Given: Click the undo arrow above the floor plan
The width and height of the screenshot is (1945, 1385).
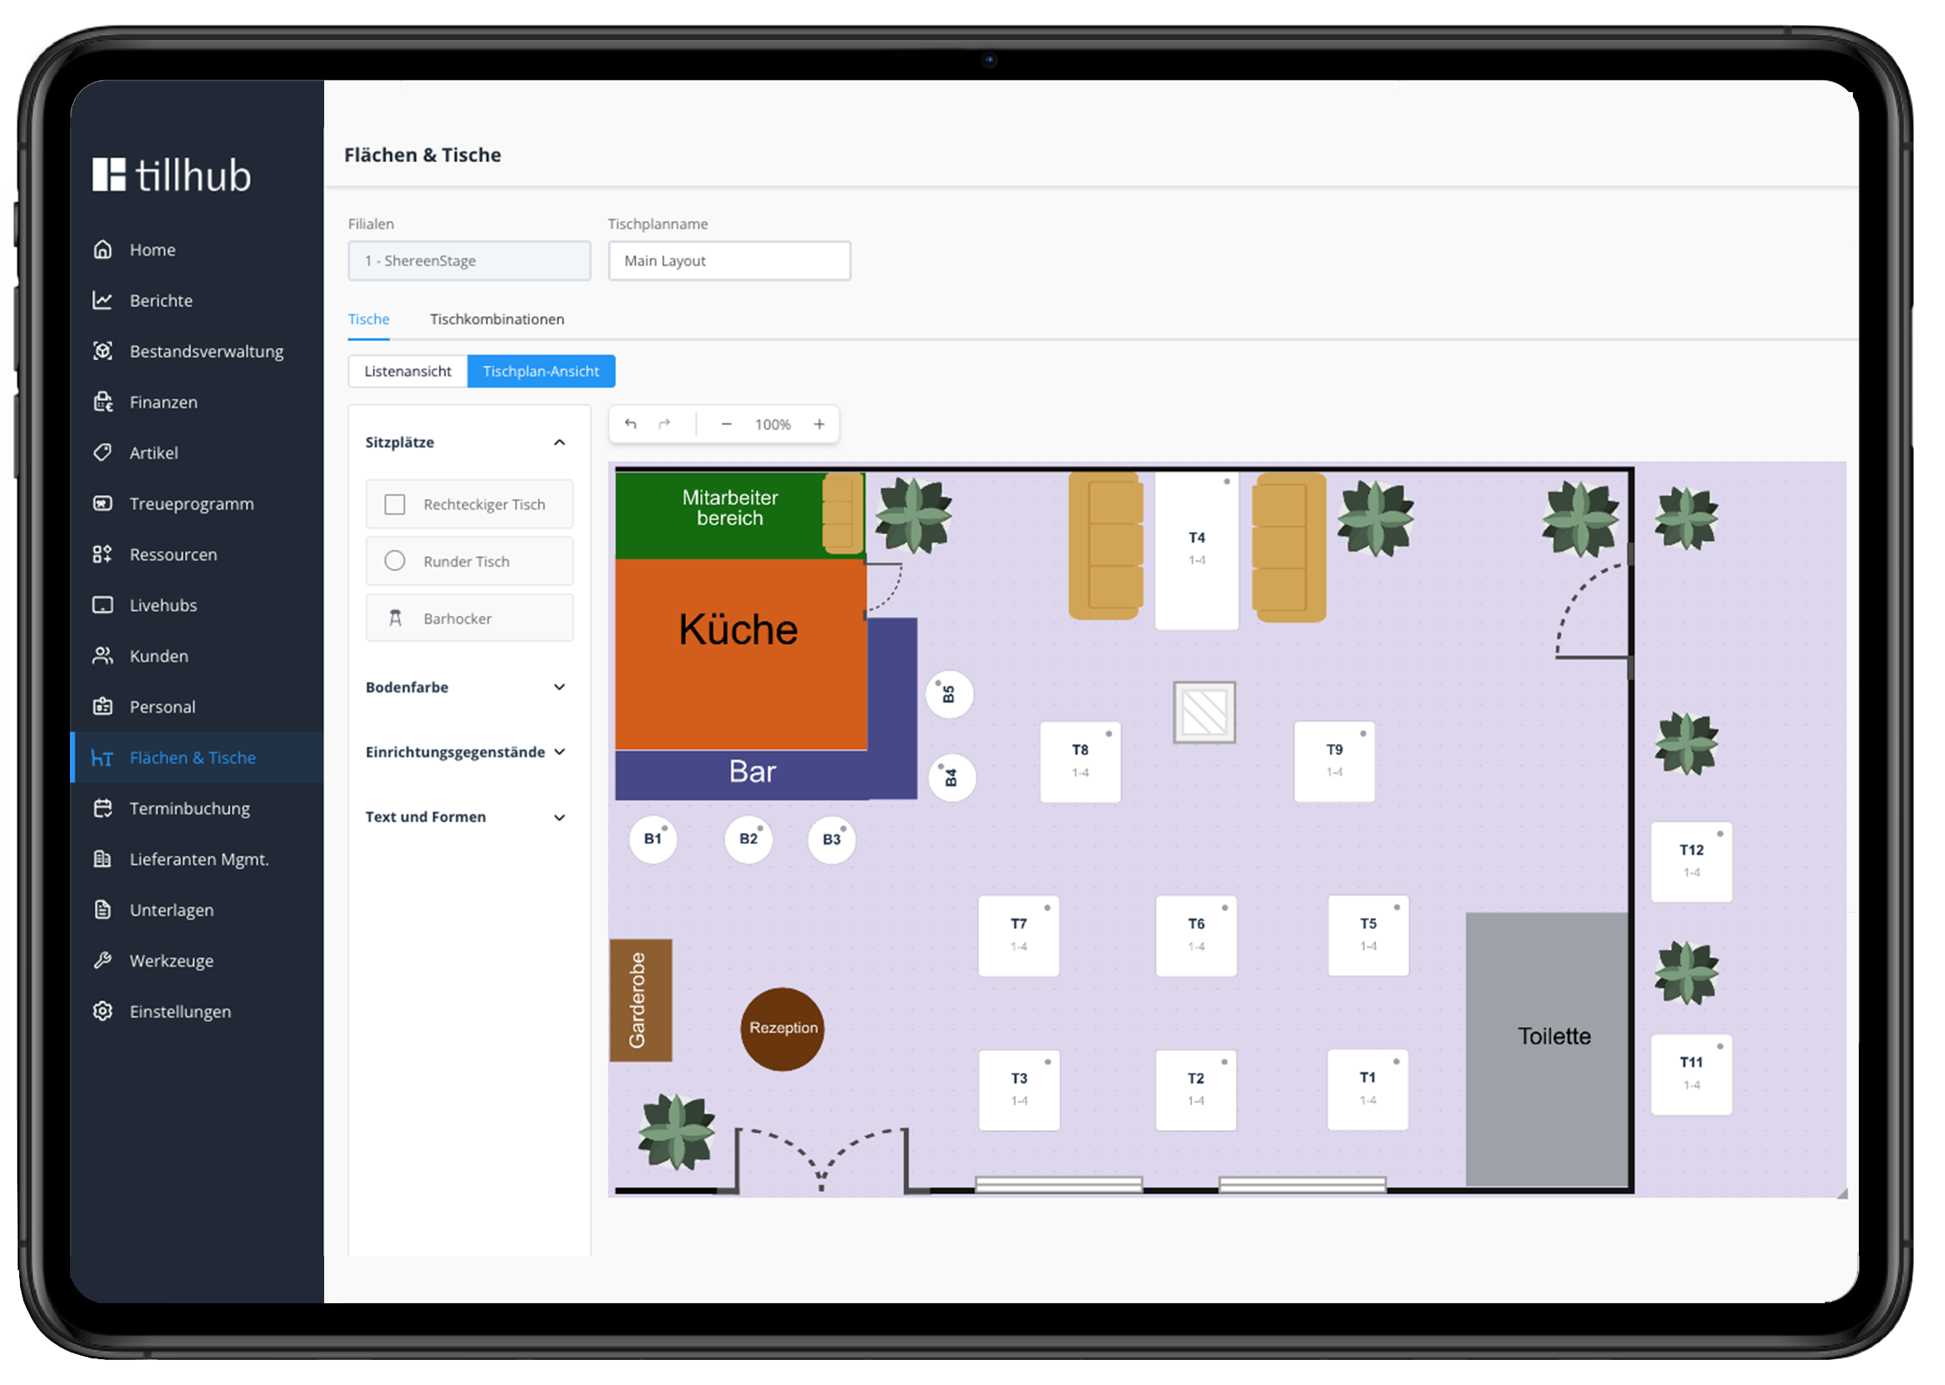Looking at the screenshot, I should (x=630, y=424).
